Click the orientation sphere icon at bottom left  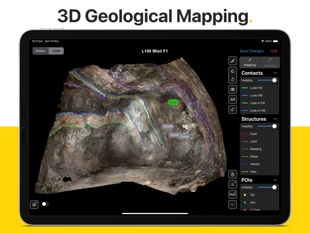34,204
